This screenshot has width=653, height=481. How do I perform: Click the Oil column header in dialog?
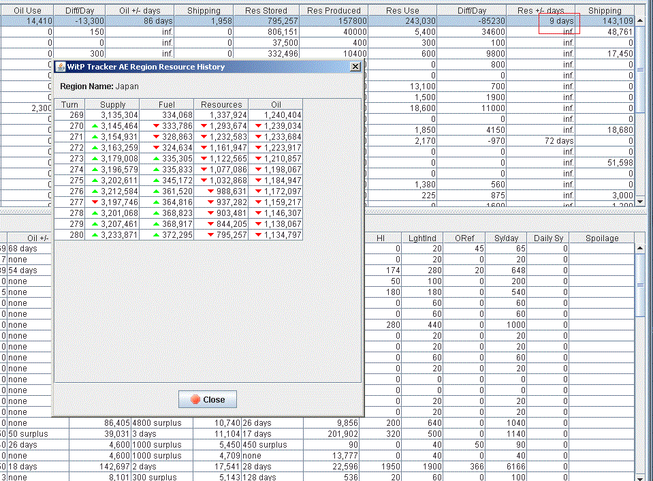[276, 105]
